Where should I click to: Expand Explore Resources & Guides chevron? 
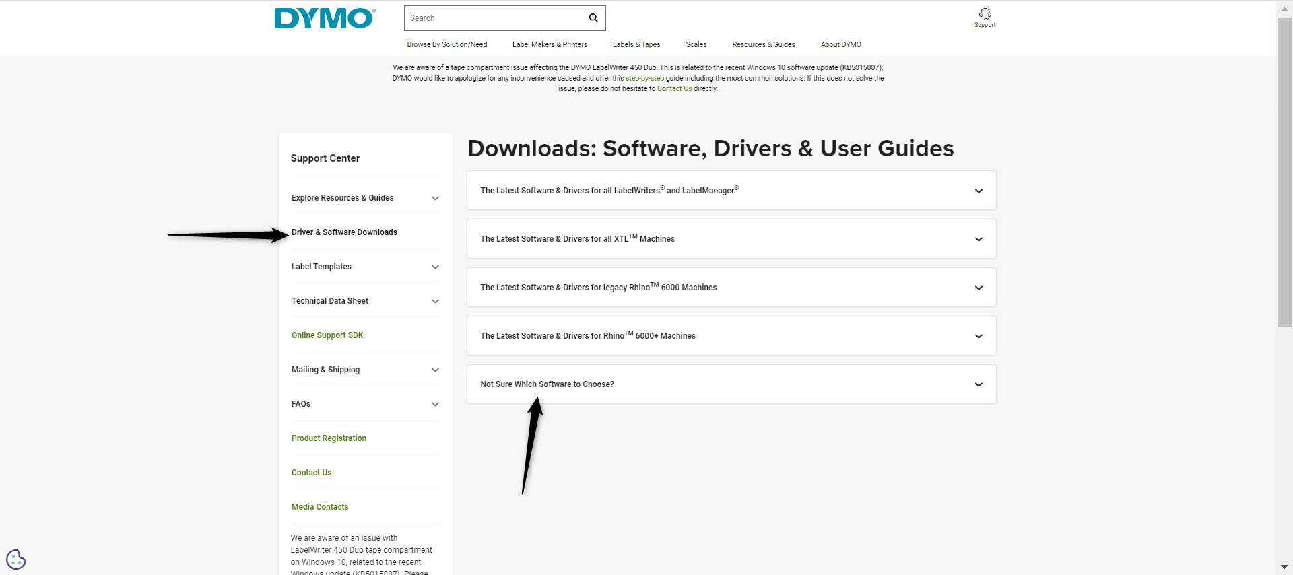click(x=435, y=198)
